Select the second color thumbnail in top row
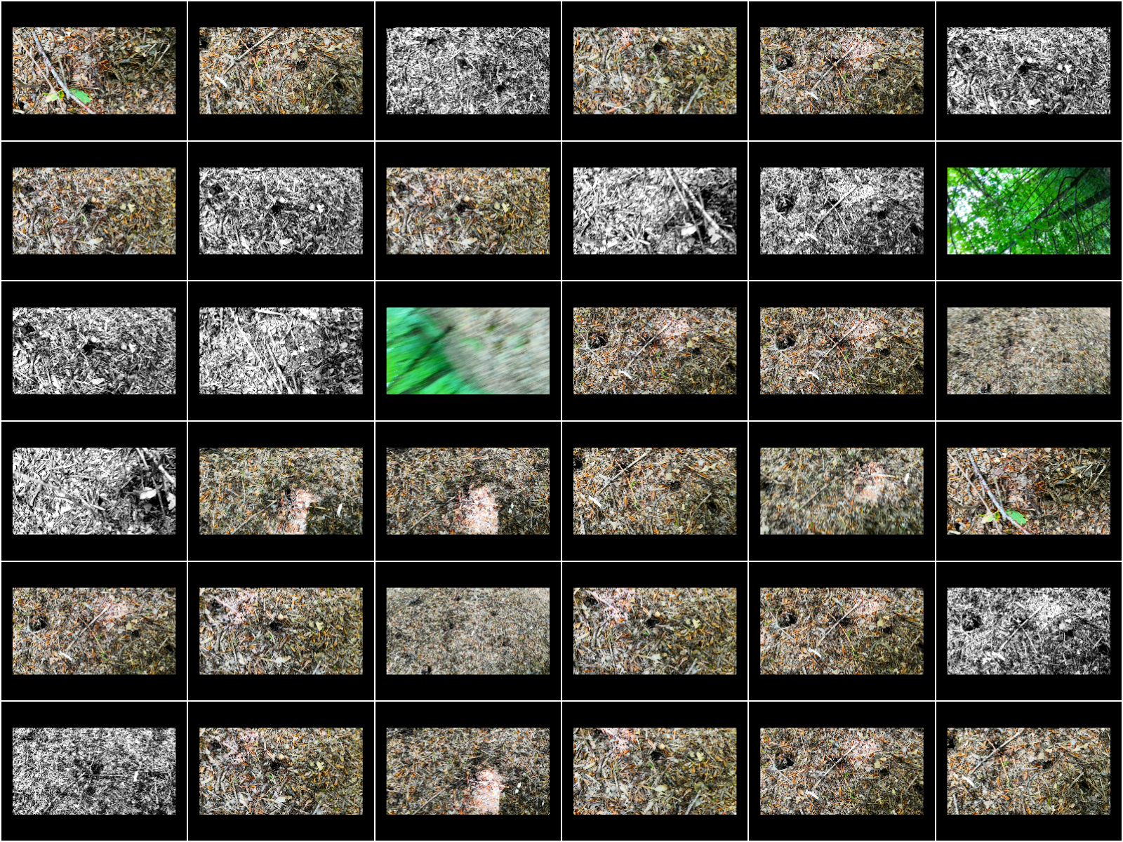Viewport: 1123px width, 842px height. (281, 71)
